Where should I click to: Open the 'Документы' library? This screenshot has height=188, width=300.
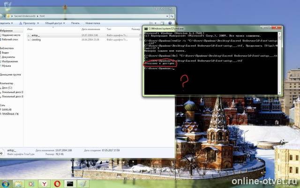coord(8,57)
